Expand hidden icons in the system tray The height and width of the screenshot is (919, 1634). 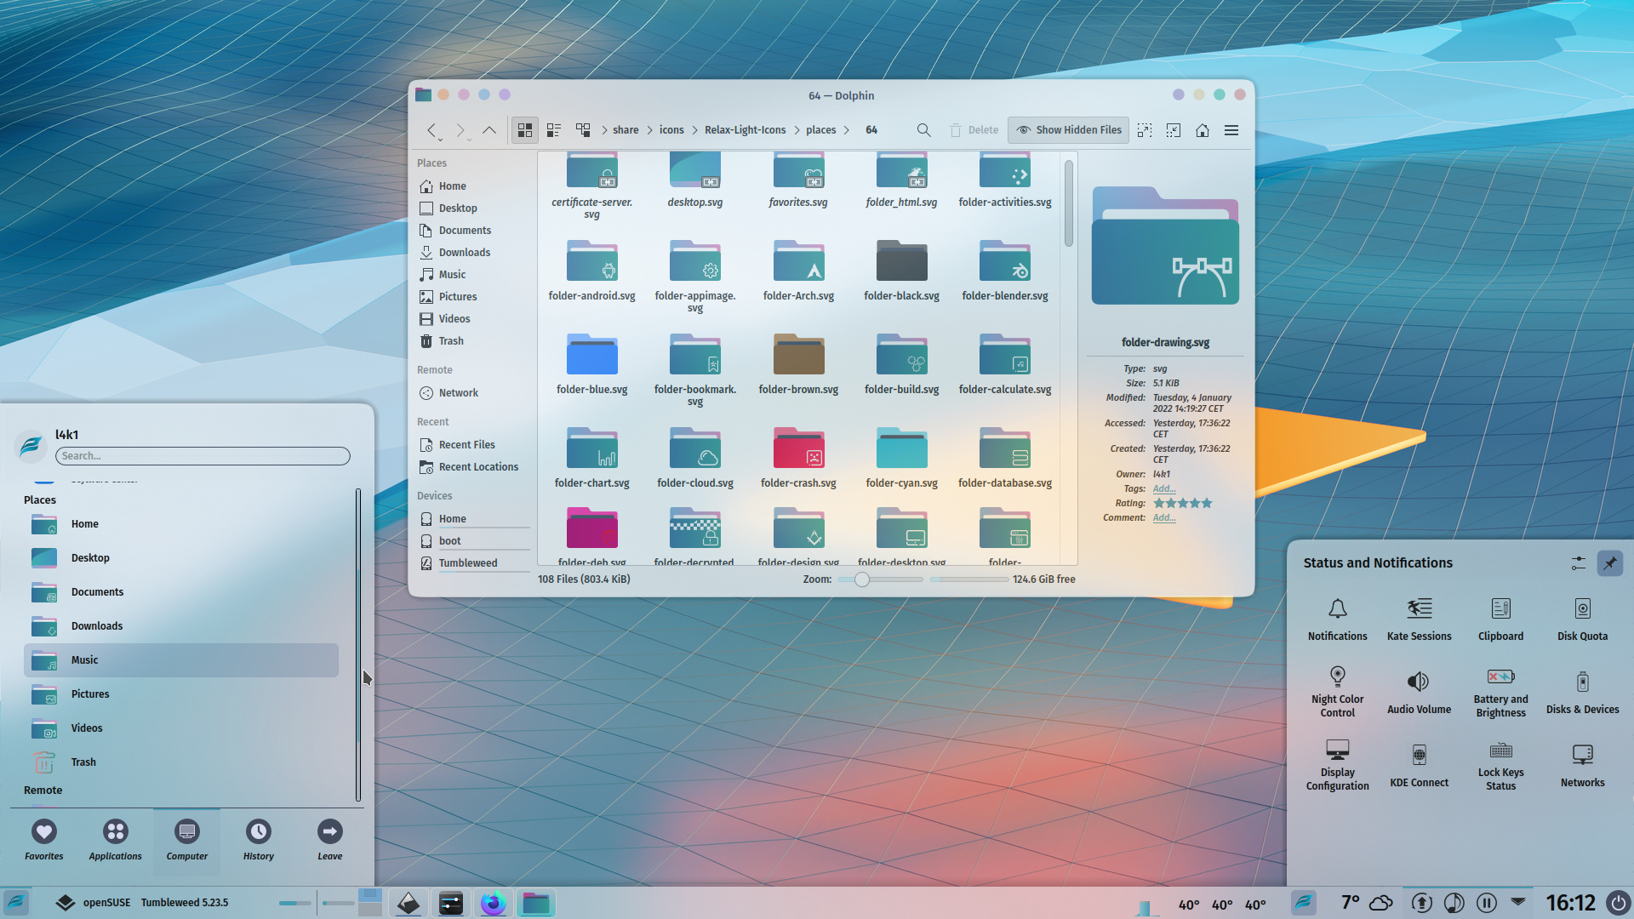[1518, 903]
